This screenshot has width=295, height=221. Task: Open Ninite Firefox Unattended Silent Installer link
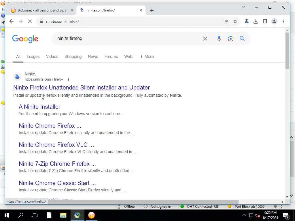tap(82, 87)
